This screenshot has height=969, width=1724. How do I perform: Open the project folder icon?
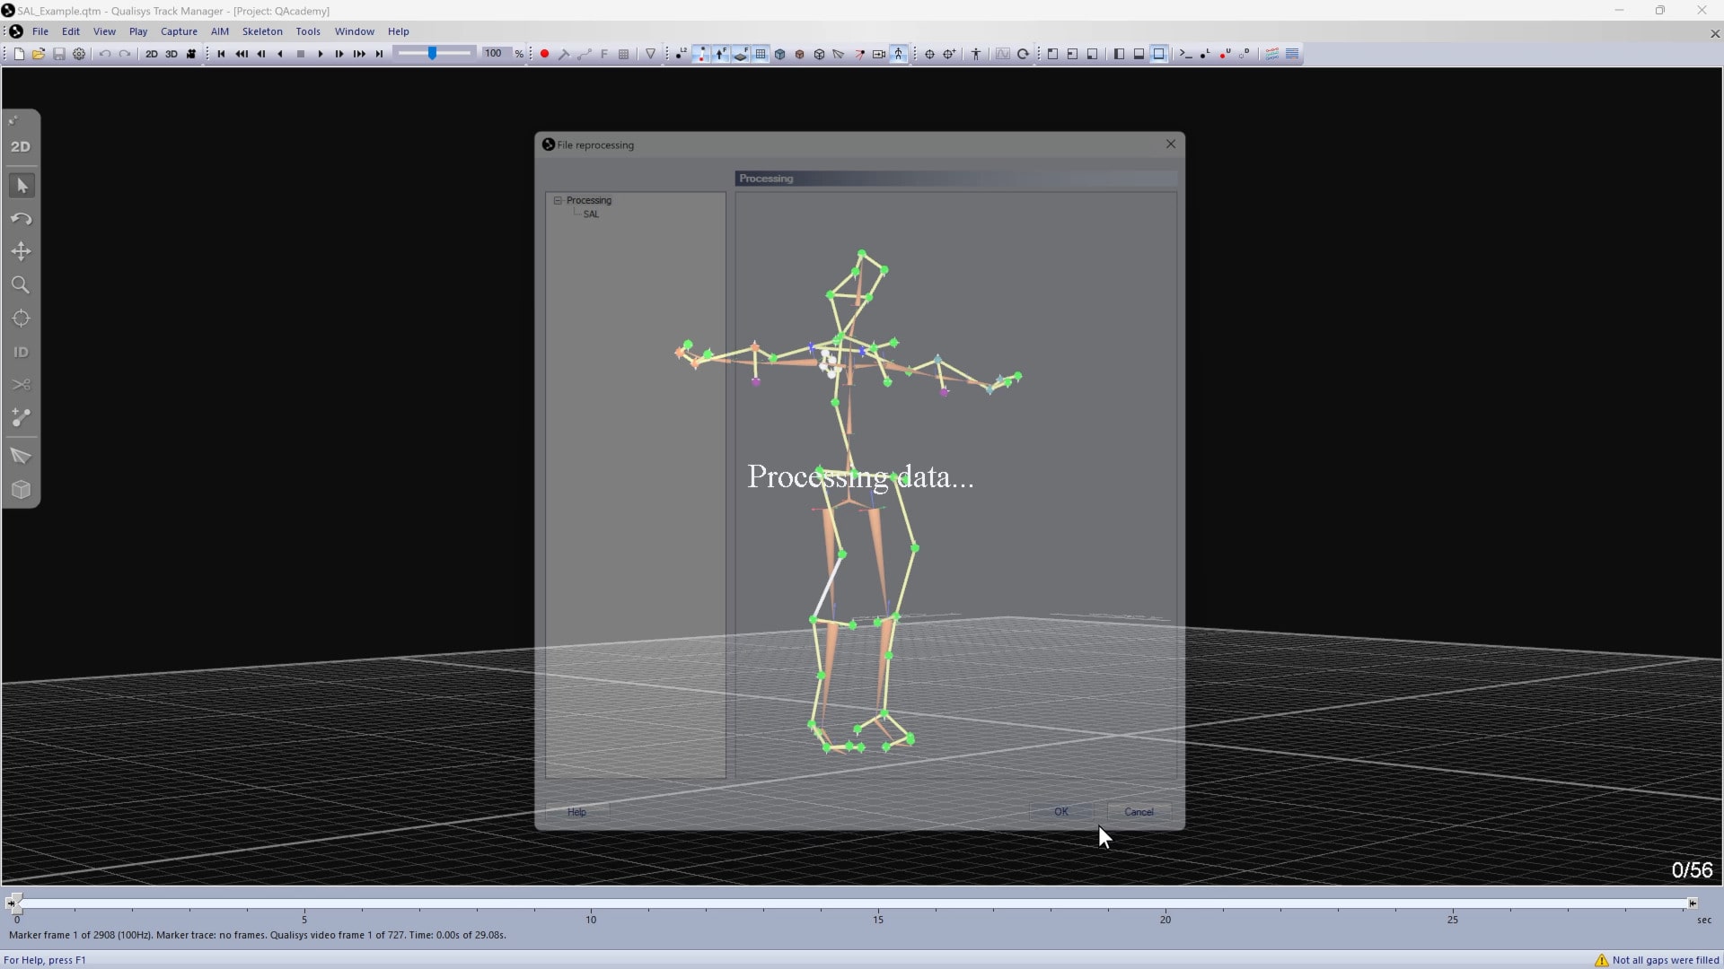pyautogui.click(x=39, y=54)
